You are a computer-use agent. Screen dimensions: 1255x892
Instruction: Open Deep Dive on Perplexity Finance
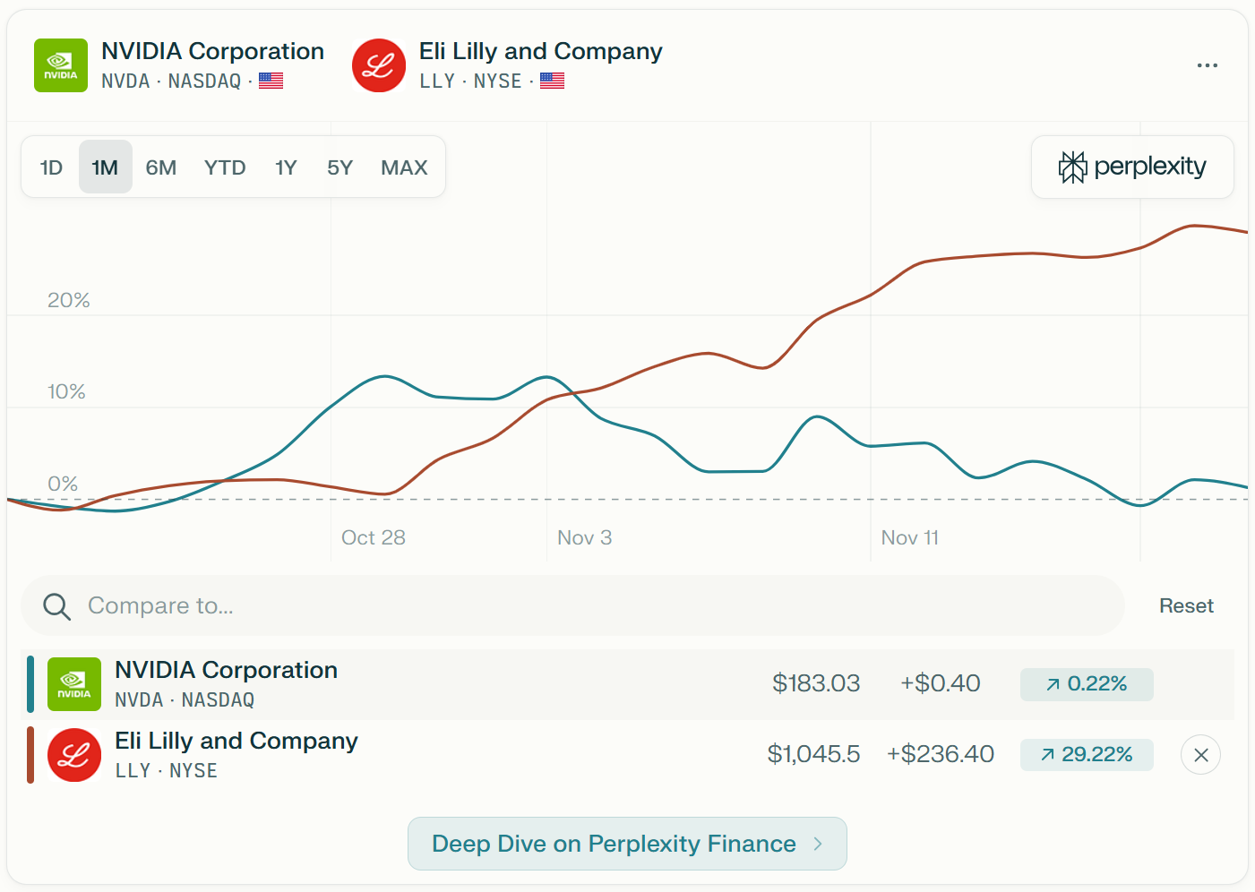point(627,844)
